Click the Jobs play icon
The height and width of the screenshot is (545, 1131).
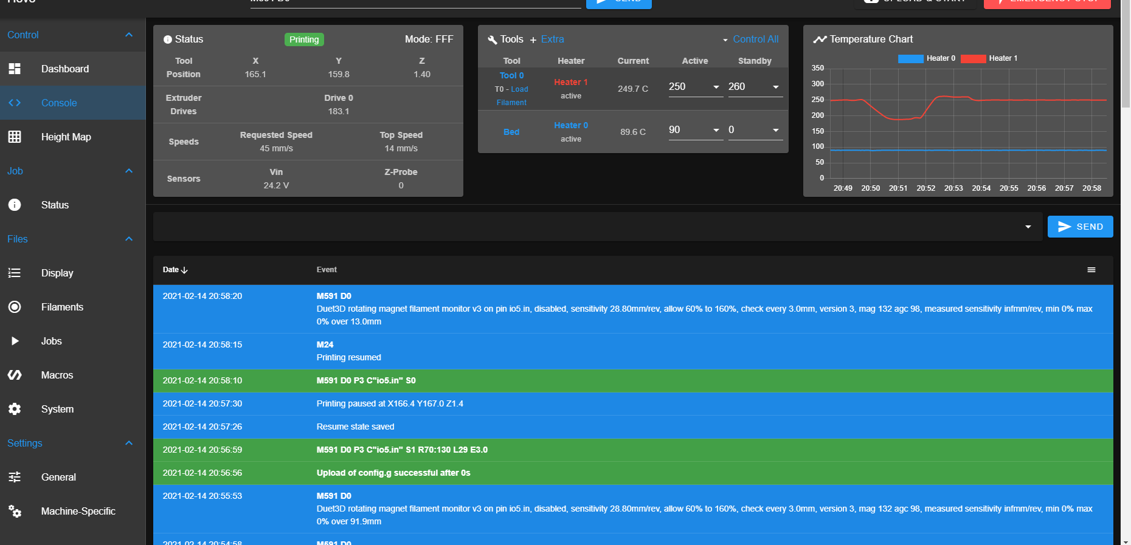point(15,341)
